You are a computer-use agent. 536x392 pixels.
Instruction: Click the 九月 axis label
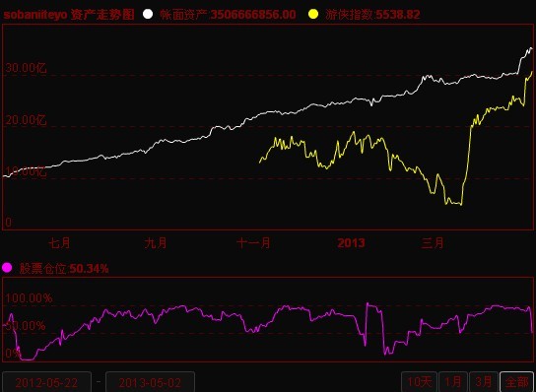pyautogui.click(x=156, y=243)
